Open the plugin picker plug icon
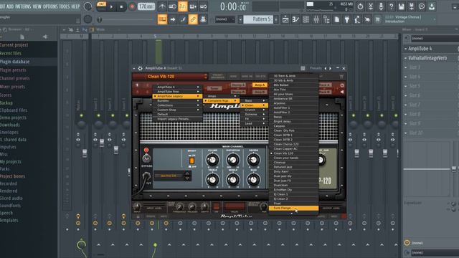 (x=347, y=19)
